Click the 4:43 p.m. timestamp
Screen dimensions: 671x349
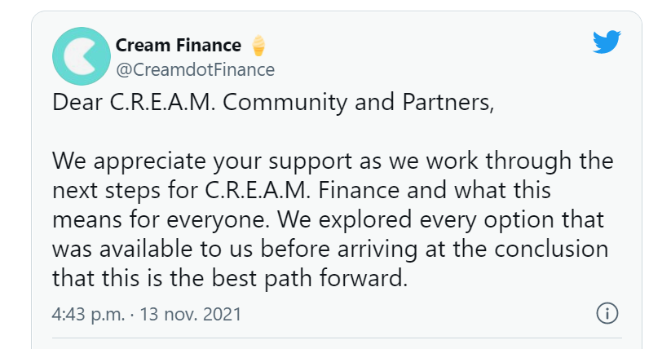pyautogui.click(x=88, y=314)
